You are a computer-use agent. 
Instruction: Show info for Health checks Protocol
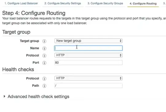[x=44, y=79]
